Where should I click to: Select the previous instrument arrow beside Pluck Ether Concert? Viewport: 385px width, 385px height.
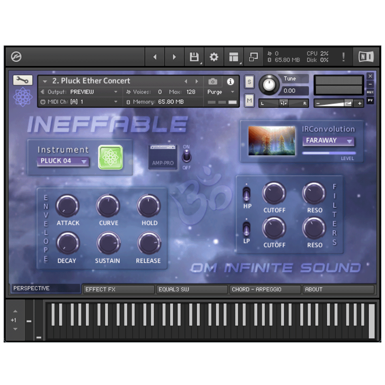click(x=186, y=81)
